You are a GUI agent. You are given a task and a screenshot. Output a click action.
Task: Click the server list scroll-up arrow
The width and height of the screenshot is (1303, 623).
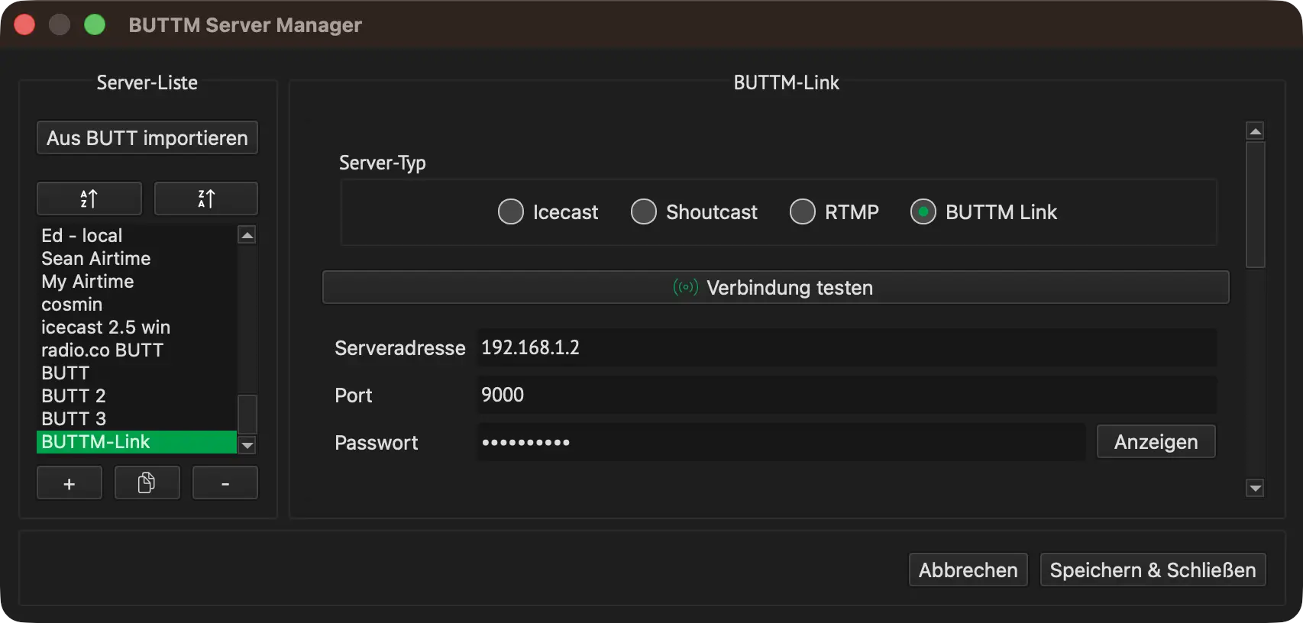coord(247,235)
